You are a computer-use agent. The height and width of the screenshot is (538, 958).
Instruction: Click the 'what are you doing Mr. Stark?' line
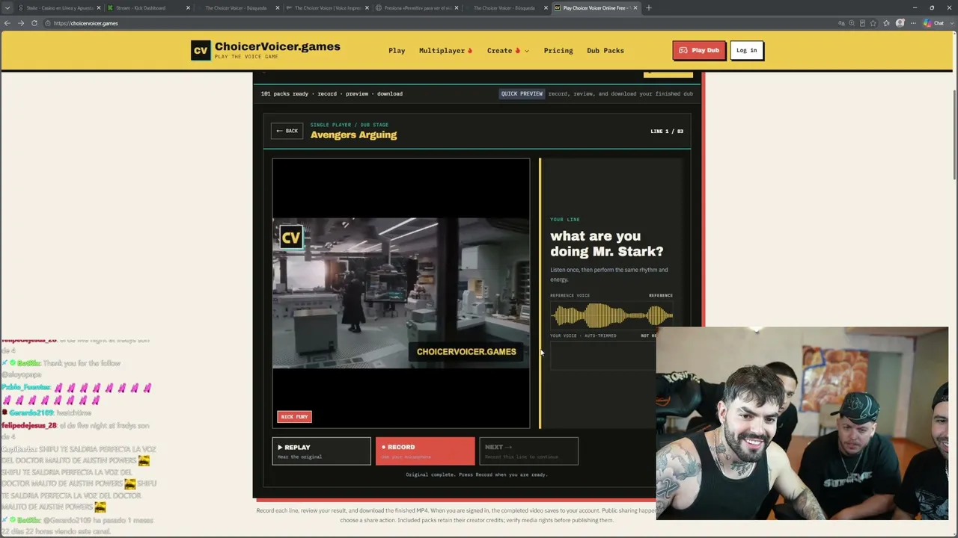click(607, 244)
